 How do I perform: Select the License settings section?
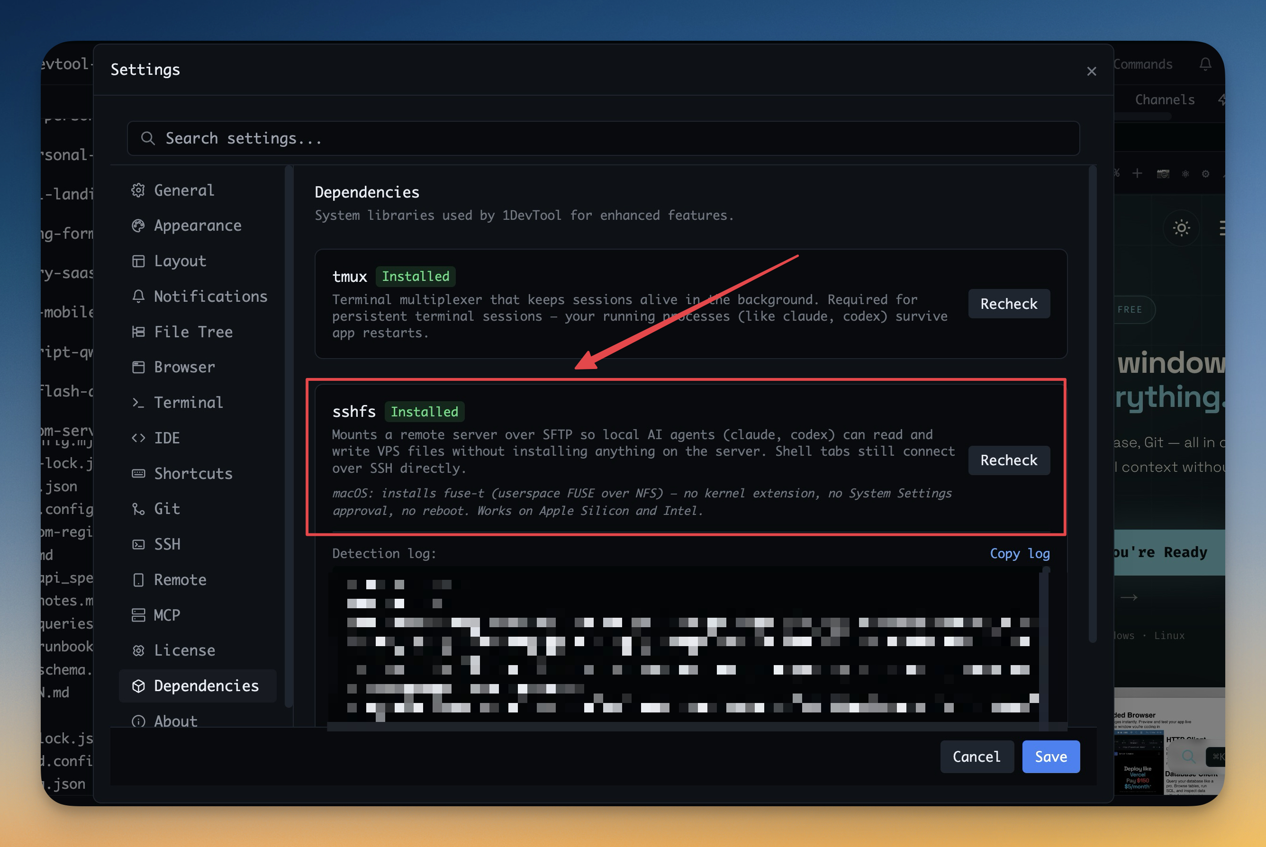(x=184, y=650)
